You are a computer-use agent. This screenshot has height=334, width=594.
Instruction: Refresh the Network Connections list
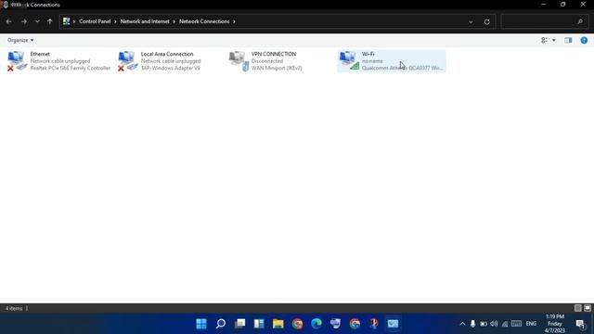pyautogui.click(x=486, y=21)
